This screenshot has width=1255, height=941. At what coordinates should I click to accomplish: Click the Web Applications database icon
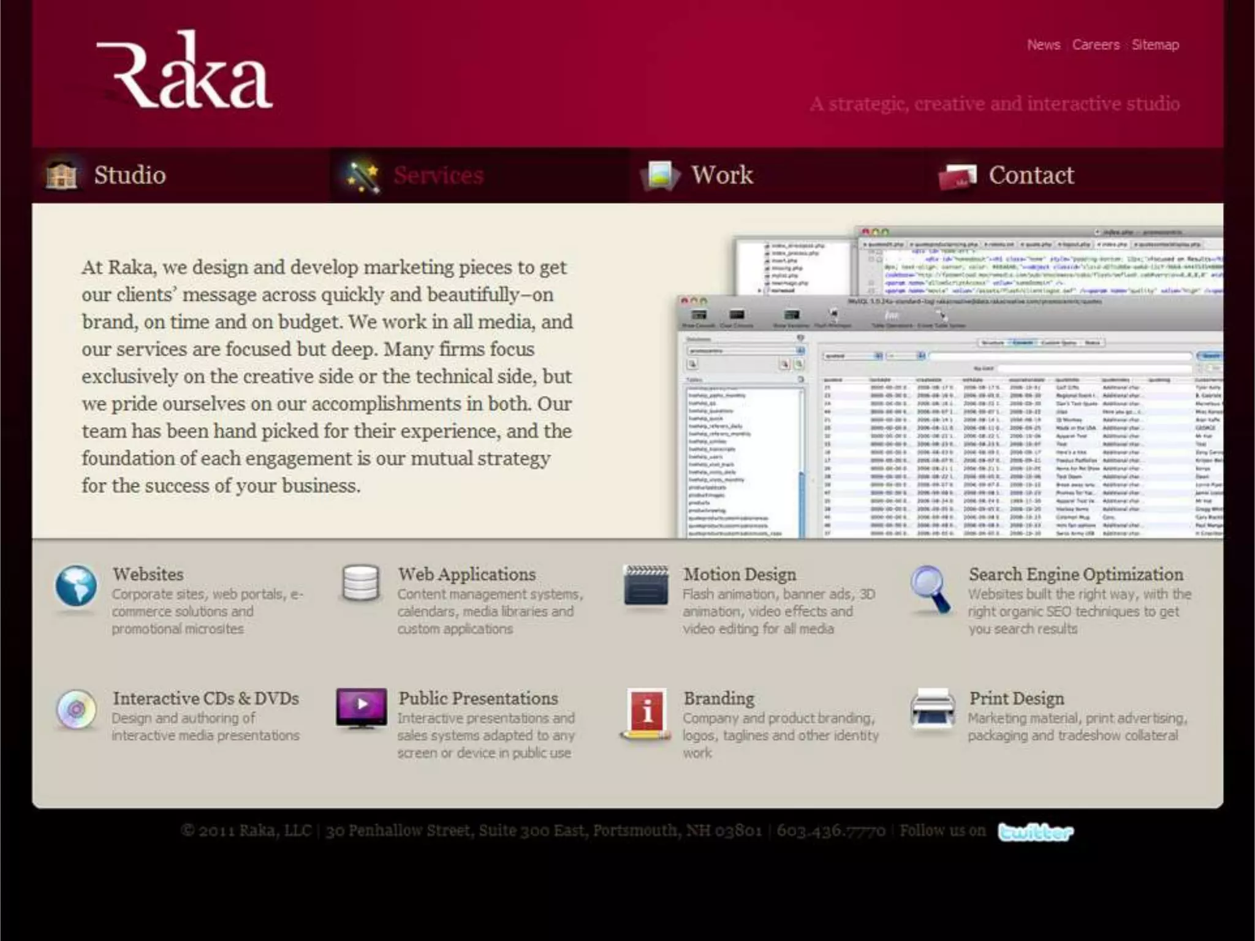[361, 583]
